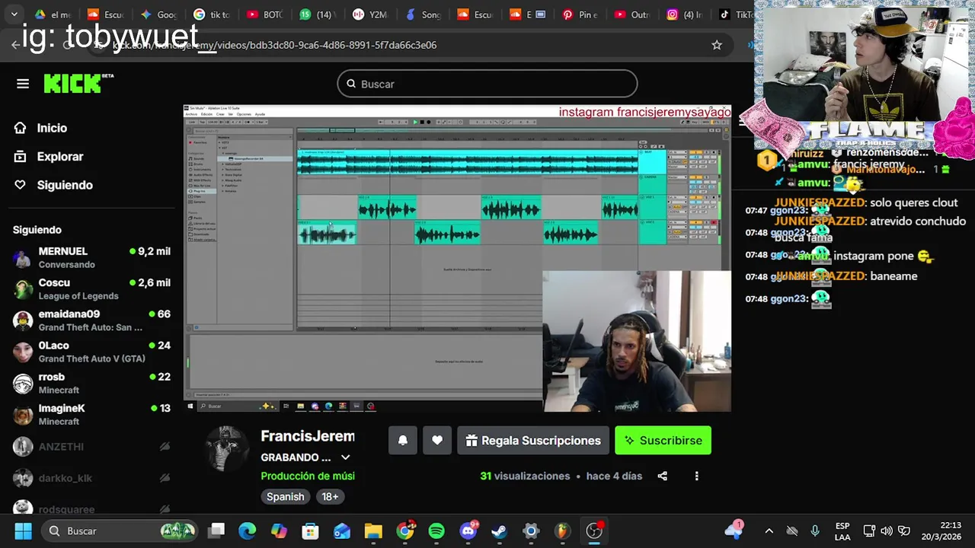This screenshot has width=975, height=548.
Task: Click the FrancisJerem channel name
Action: pos(308,436)
